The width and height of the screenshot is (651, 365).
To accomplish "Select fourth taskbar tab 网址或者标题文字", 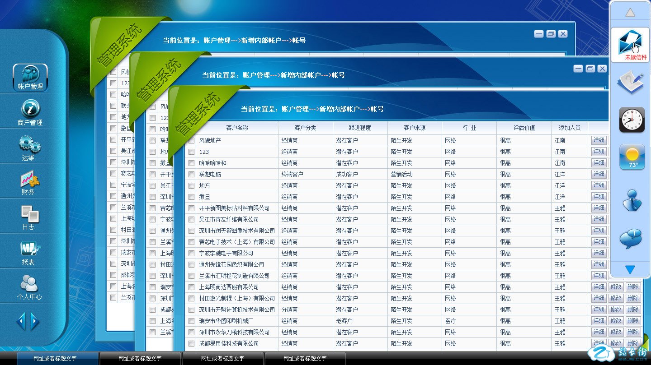I will coord(305,359).
